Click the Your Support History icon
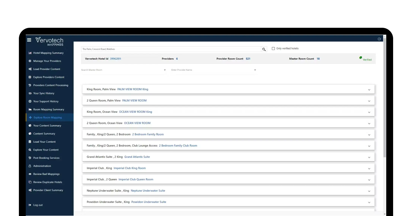 pyautogui.click(x=30, y=101)
